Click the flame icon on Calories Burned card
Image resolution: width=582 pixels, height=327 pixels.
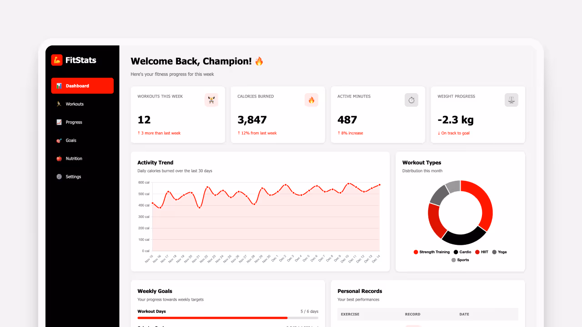pos(311,100)
